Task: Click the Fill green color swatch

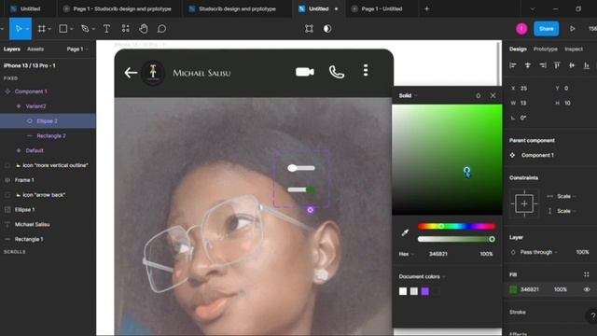Action: (x=513, y=289)
